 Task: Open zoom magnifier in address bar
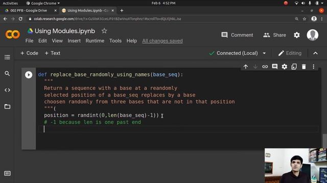(296, 19)
